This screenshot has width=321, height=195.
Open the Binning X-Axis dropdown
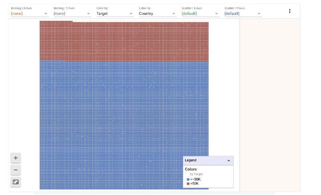coord(30,14)
